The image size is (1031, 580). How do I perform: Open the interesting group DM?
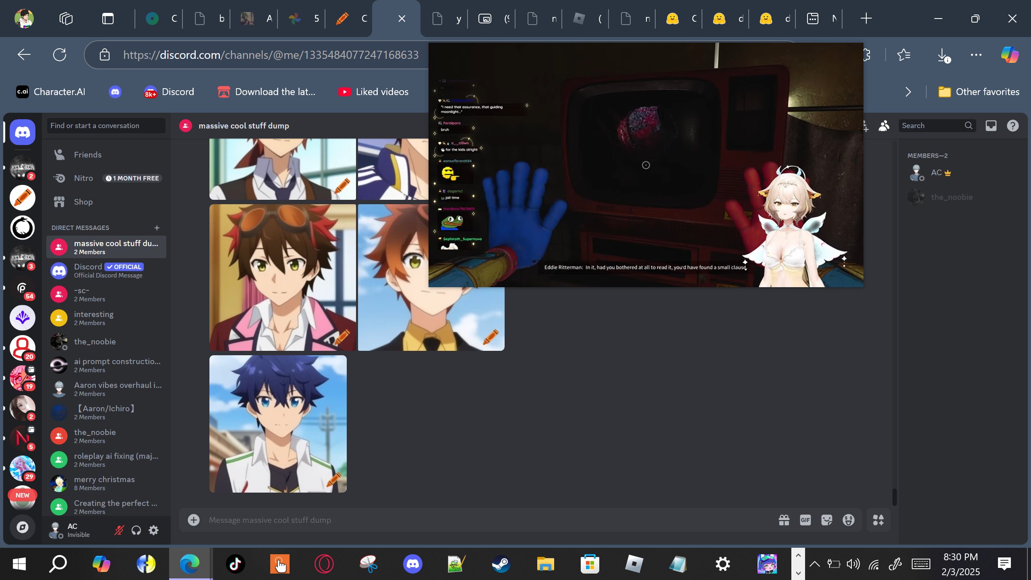coord(106,318)
